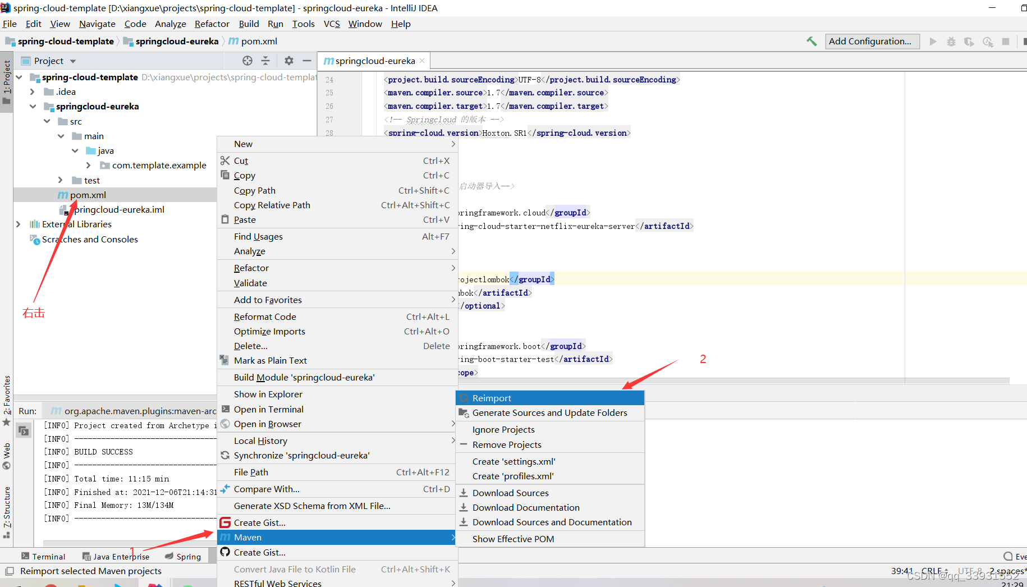Click the line separator CRLF in status bar
1027x587 pixels.
tap(934, 571)
